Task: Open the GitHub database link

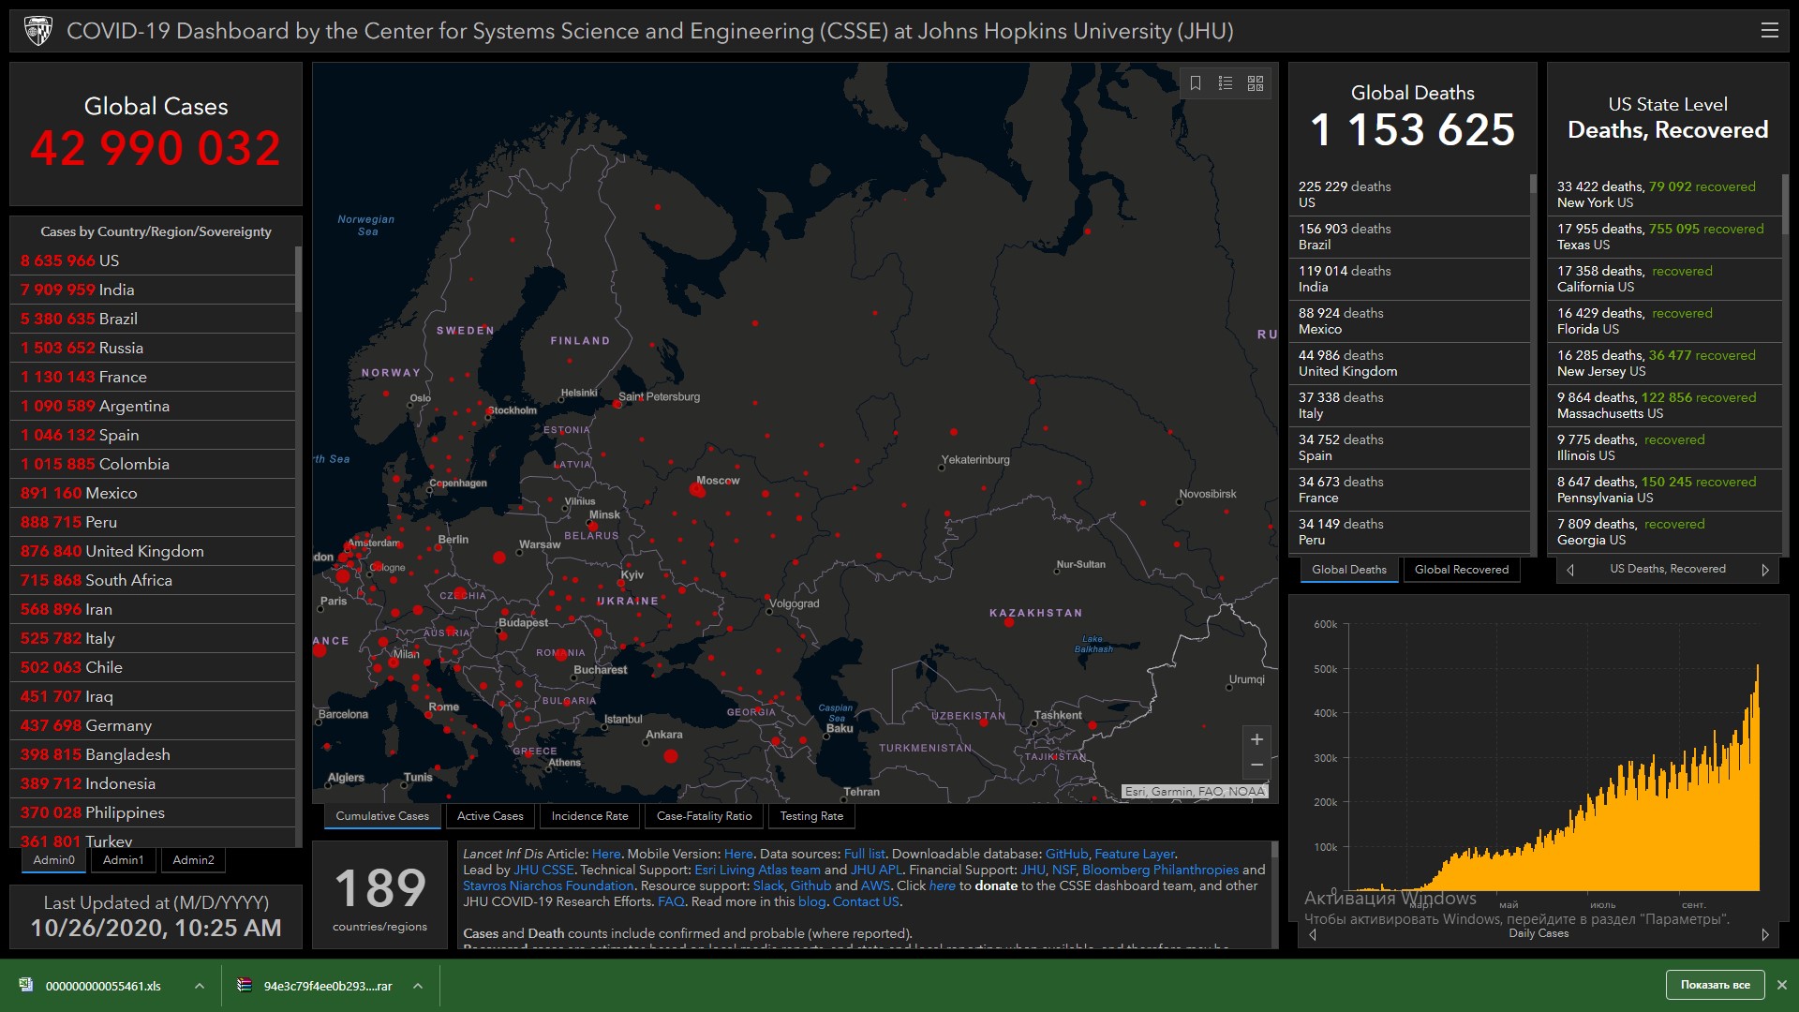Action: [1066, 854]
